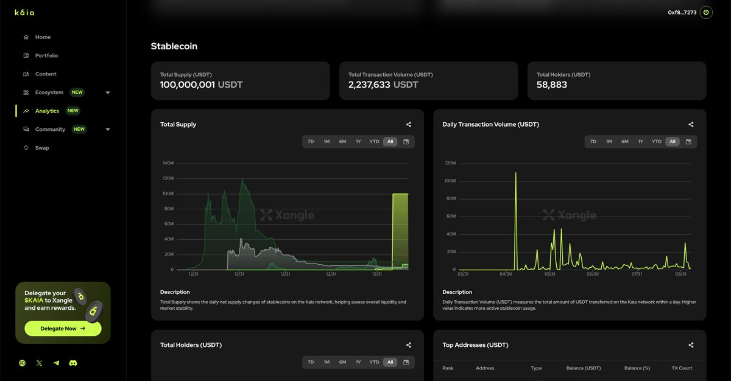The height and width of the screenshot is (381, 731).
Task: Select YTD range for Total Supply
Action: point(374,141)
